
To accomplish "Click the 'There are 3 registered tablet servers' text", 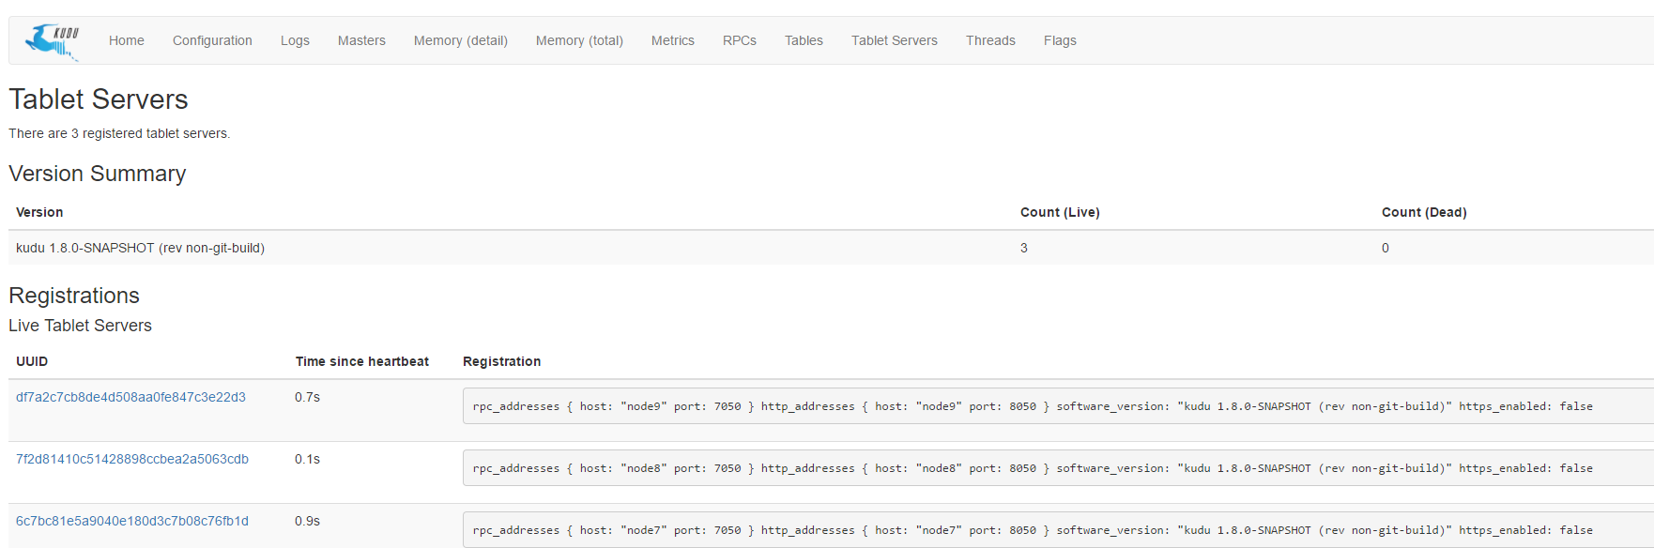I will click(x=119, y=133).
